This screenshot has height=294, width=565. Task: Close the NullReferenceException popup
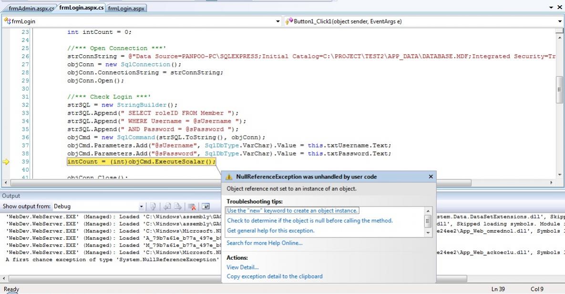[x=431, y=176]
